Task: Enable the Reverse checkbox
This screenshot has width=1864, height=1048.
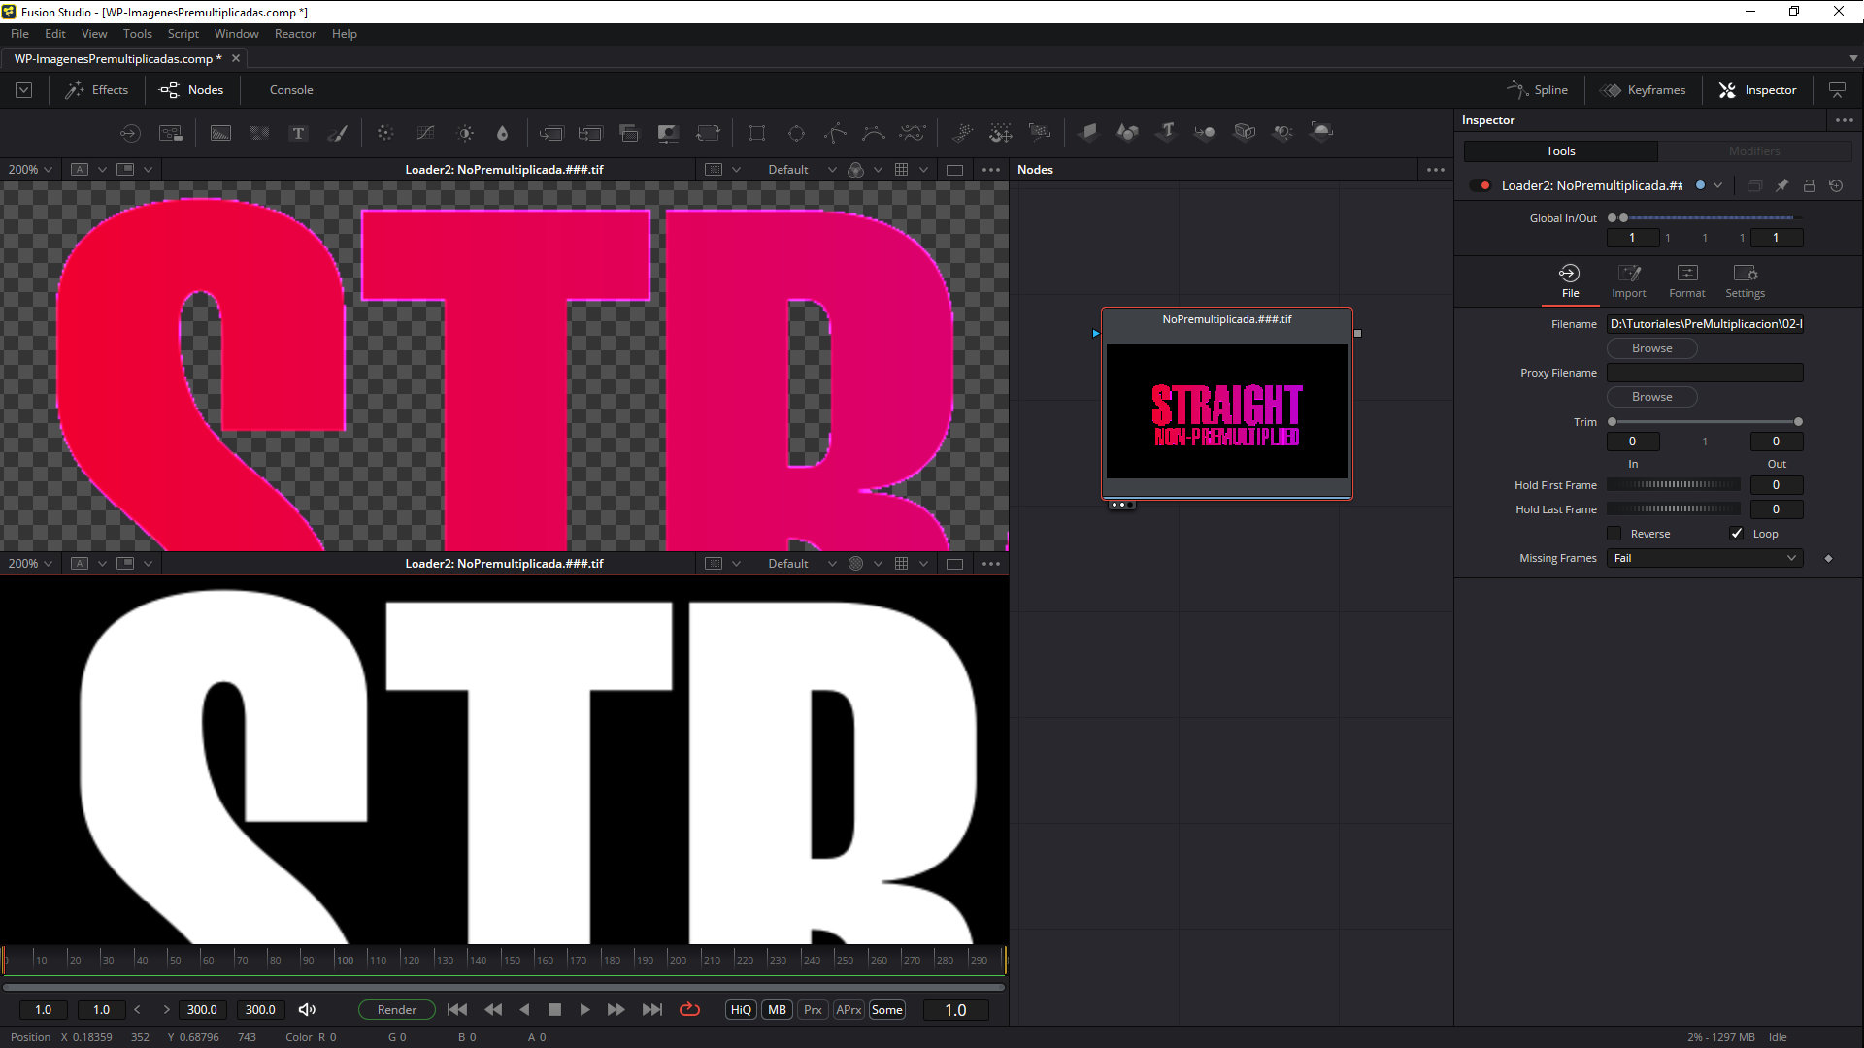Action: (1614, 534)
